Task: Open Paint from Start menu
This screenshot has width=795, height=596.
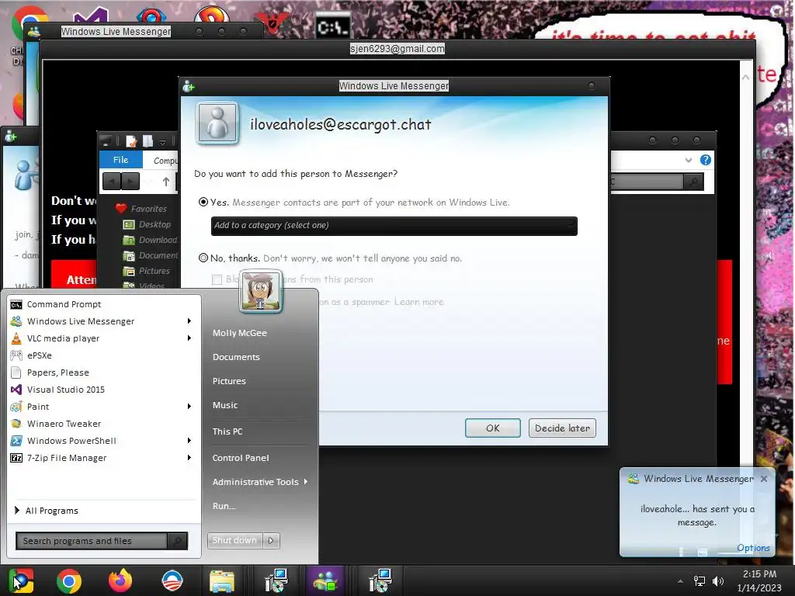Action: (x=38, y=407)
